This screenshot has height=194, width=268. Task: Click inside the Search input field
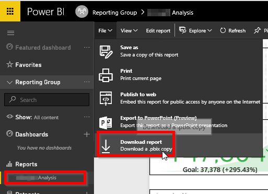click(x=46, y=99)
